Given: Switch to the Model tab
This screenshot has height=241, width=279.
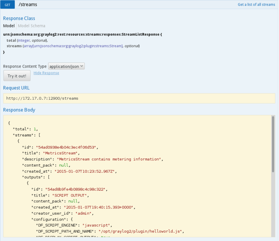Looking at the screenshot, I should [x=9, y=26].
